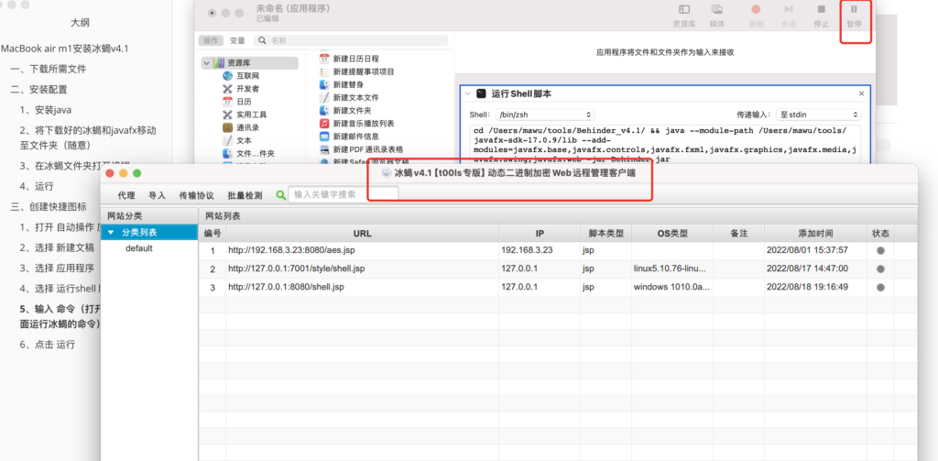Screen dimensions: 938x461
Task: Click the 停止 stop button in Automator
Action: 822,10
